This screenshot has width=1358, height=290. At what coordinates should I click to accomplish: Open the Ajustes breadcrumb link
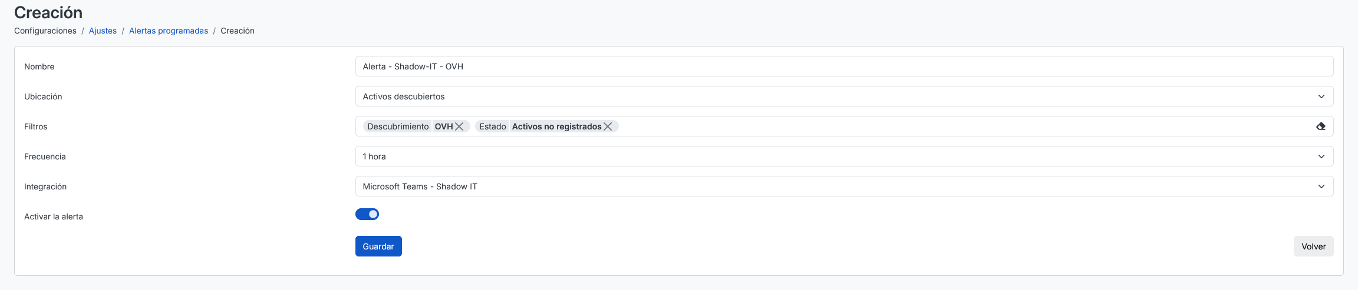point(103,31)
